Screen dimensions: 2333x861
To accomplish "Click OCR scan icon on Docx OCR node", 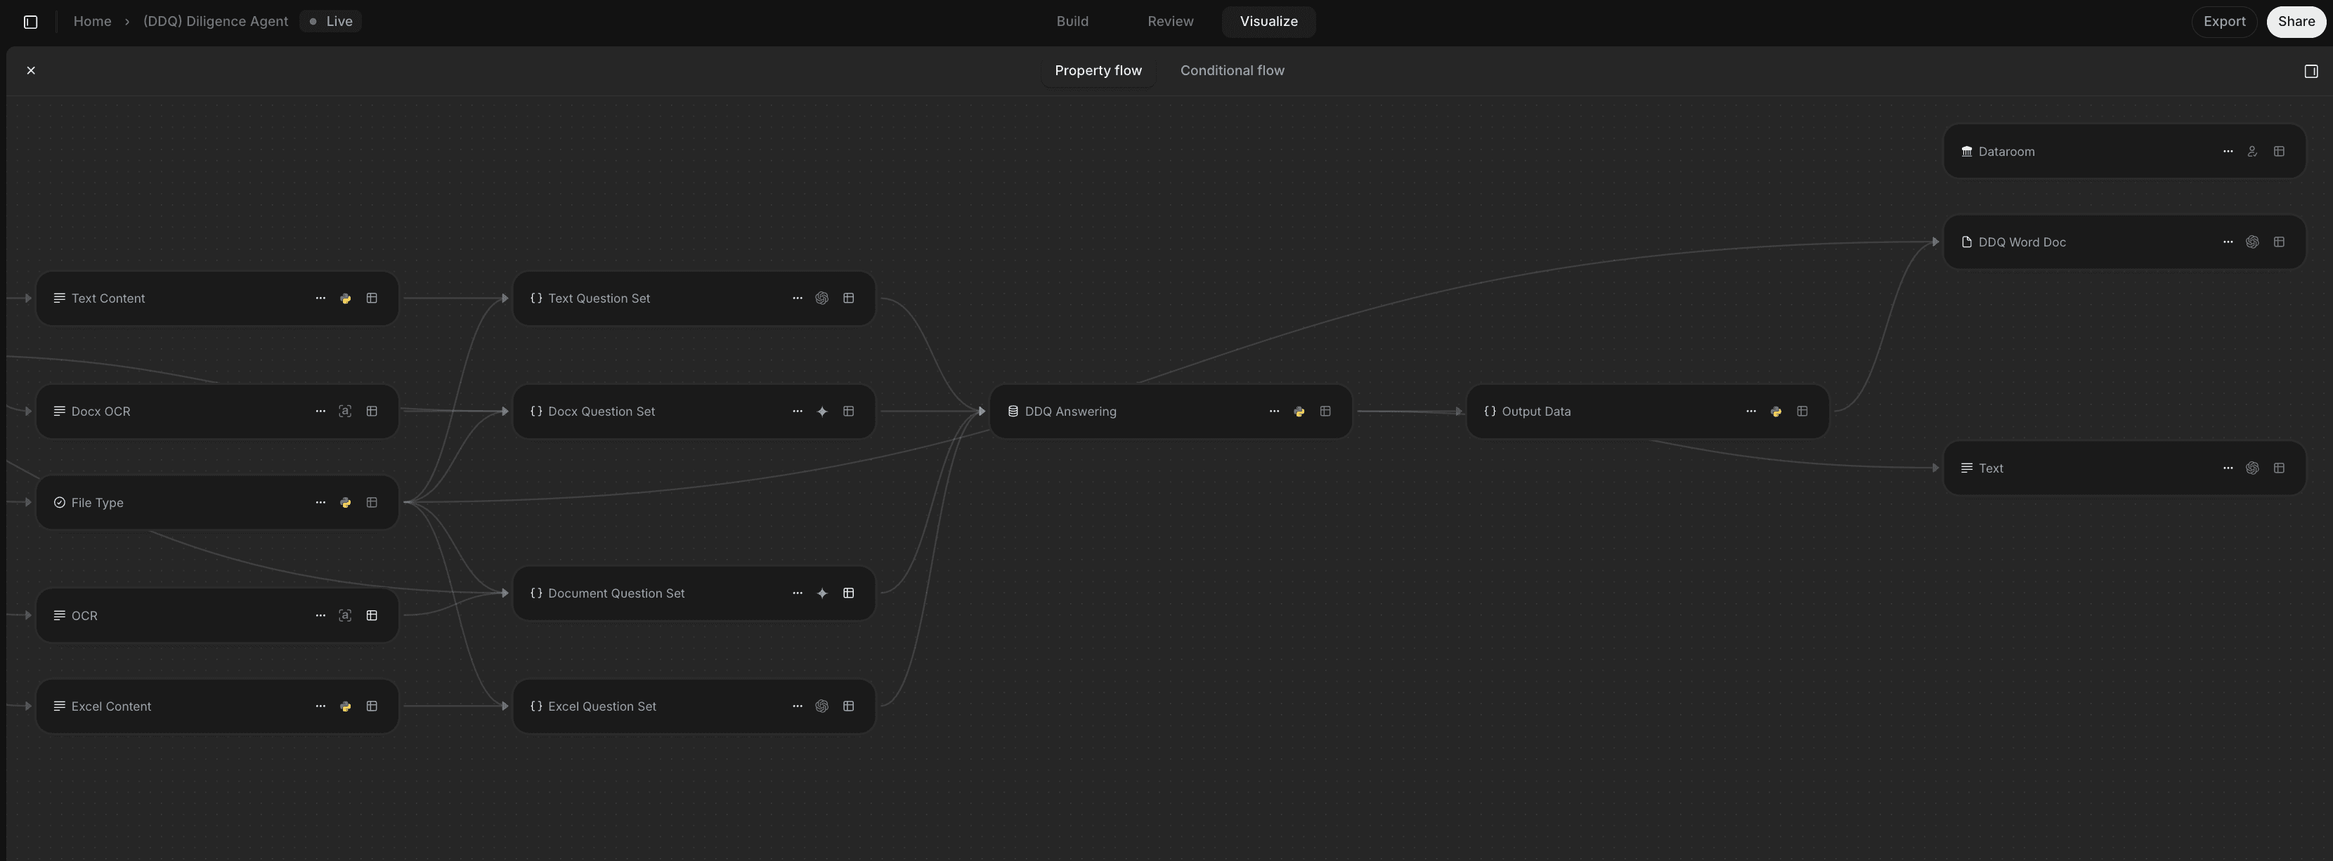I will tap(345, 411).
